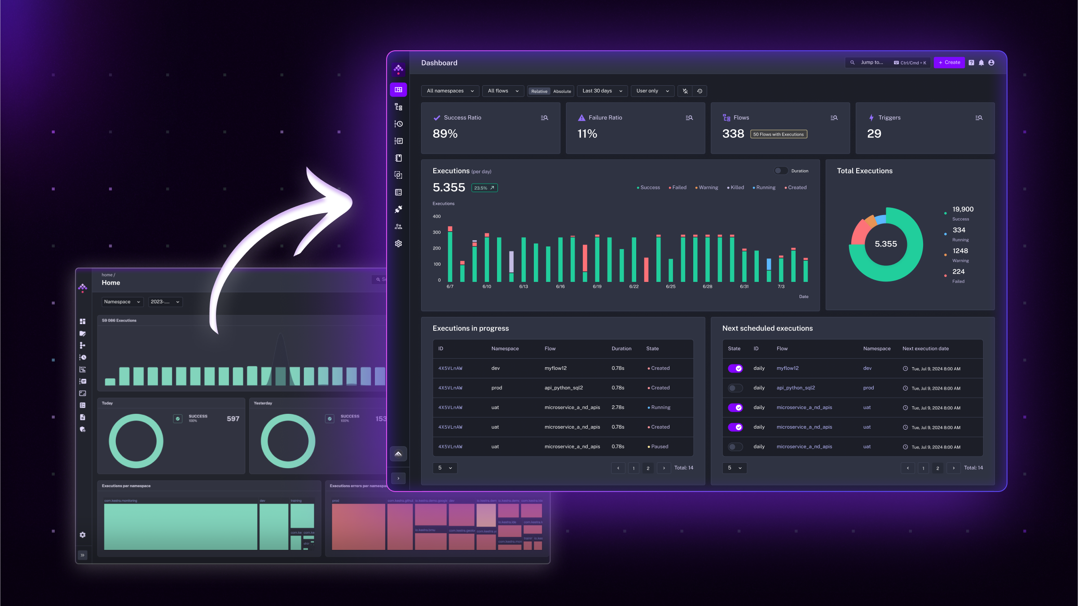Open Plugins via the plug sidebar icon
This screenshot has height=606, width=1078.
click(398, 209)
